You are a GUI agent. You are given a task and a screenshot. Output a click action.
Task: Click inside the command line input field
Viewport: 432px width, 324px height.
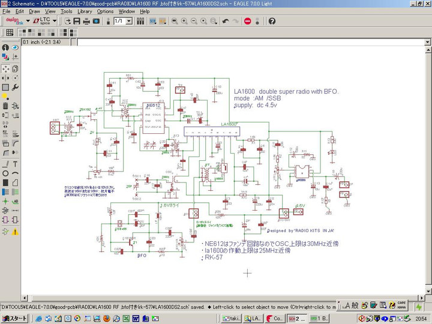251,42
